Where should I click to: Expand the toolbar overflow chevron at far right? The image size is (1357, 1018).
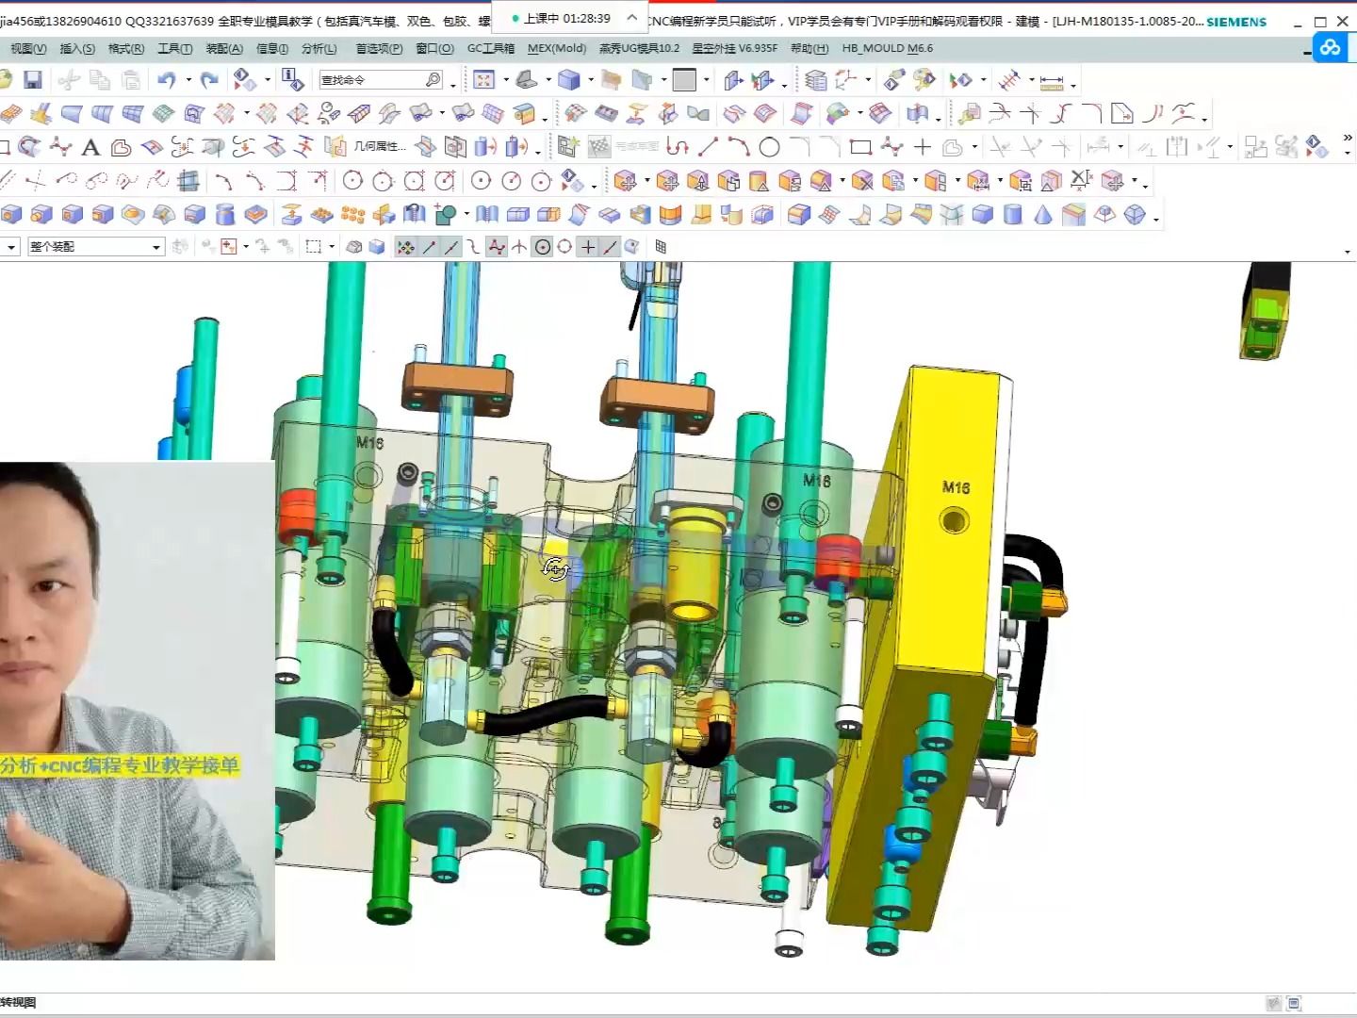[1348, 138]
